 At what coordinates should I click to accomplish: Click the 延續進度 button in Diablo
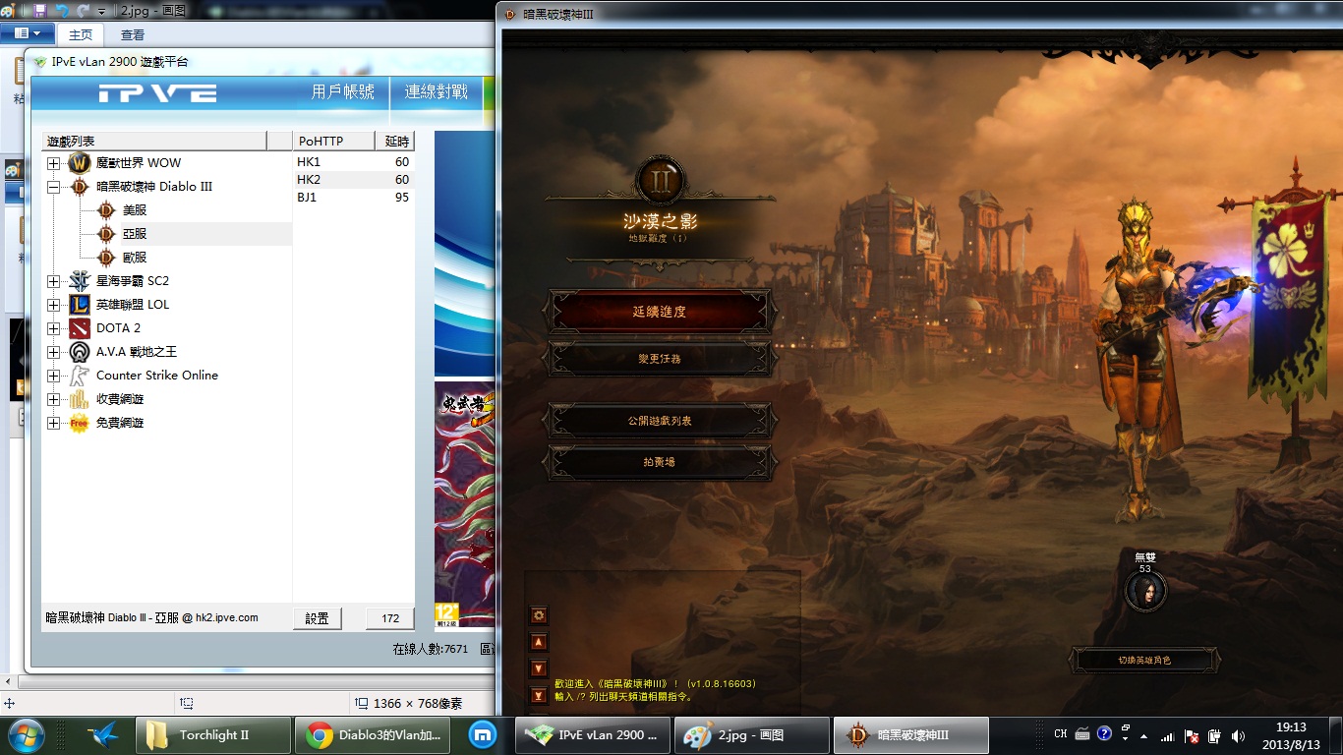click(x=660, y=312)
